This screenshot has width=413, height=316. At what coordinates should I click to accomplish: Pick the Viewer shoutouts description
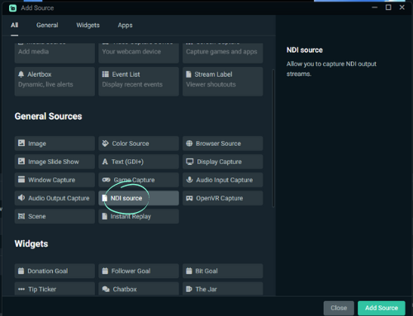tap(211, 84)
